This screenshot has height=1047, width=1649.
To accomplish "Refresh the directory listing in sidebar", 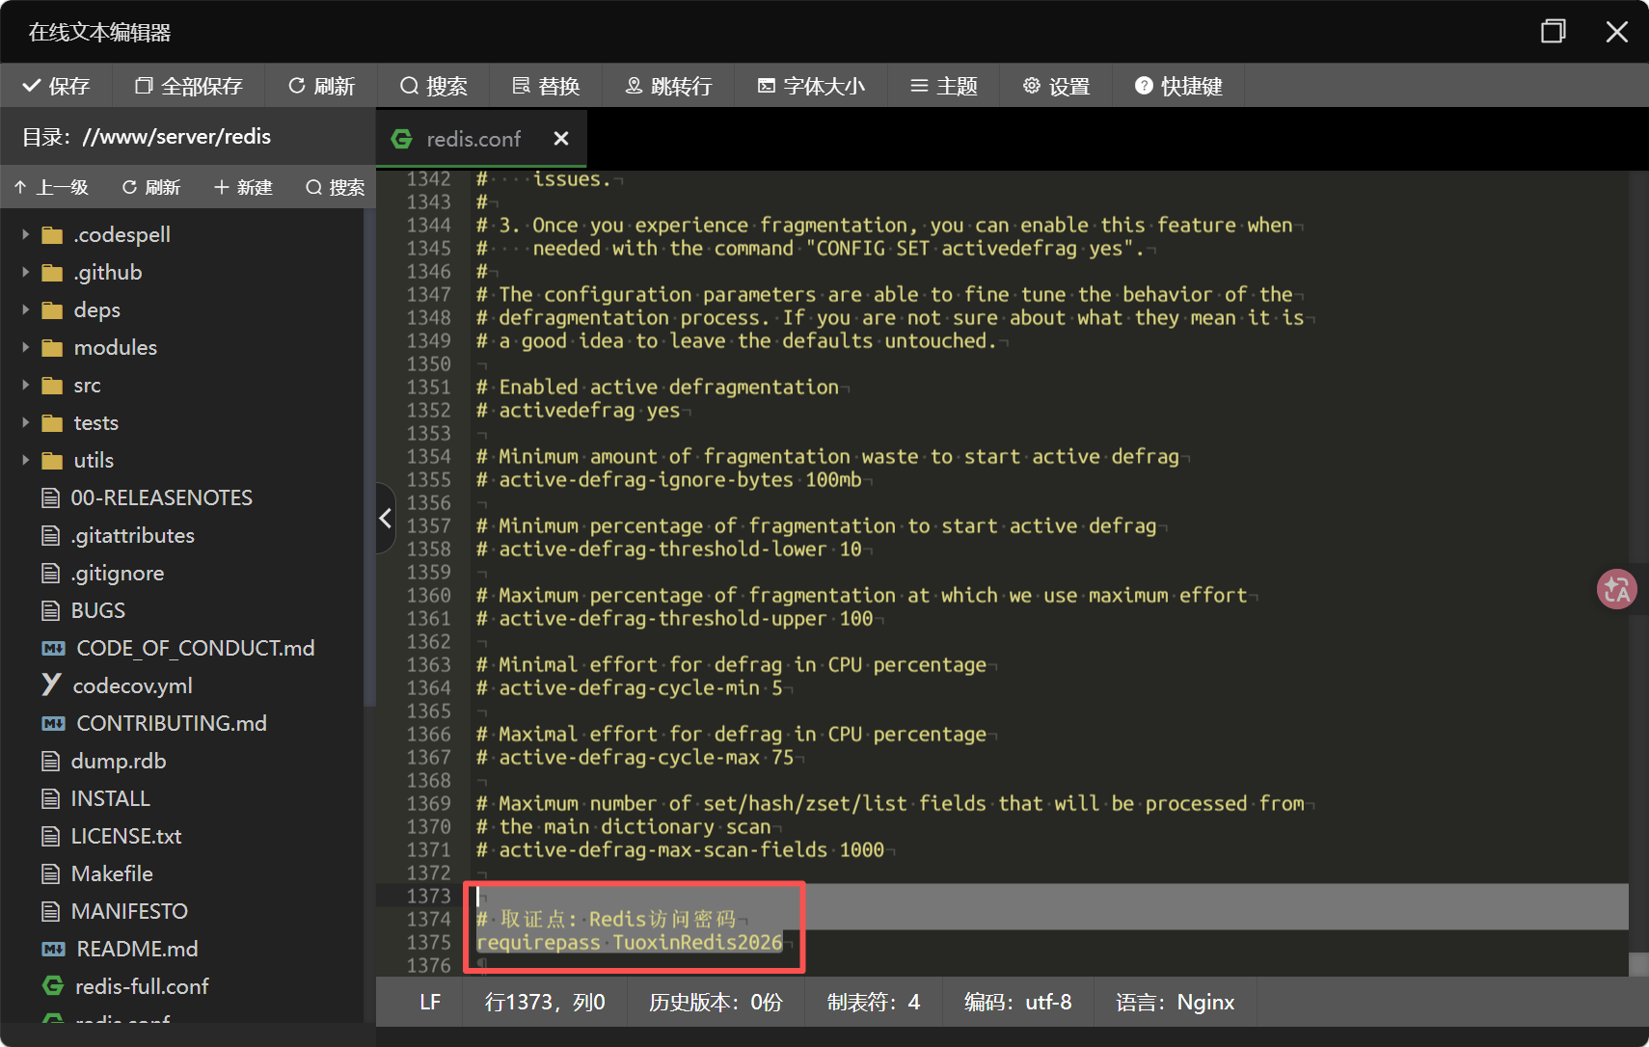I will pyautogui.click(x=150, y=187).
